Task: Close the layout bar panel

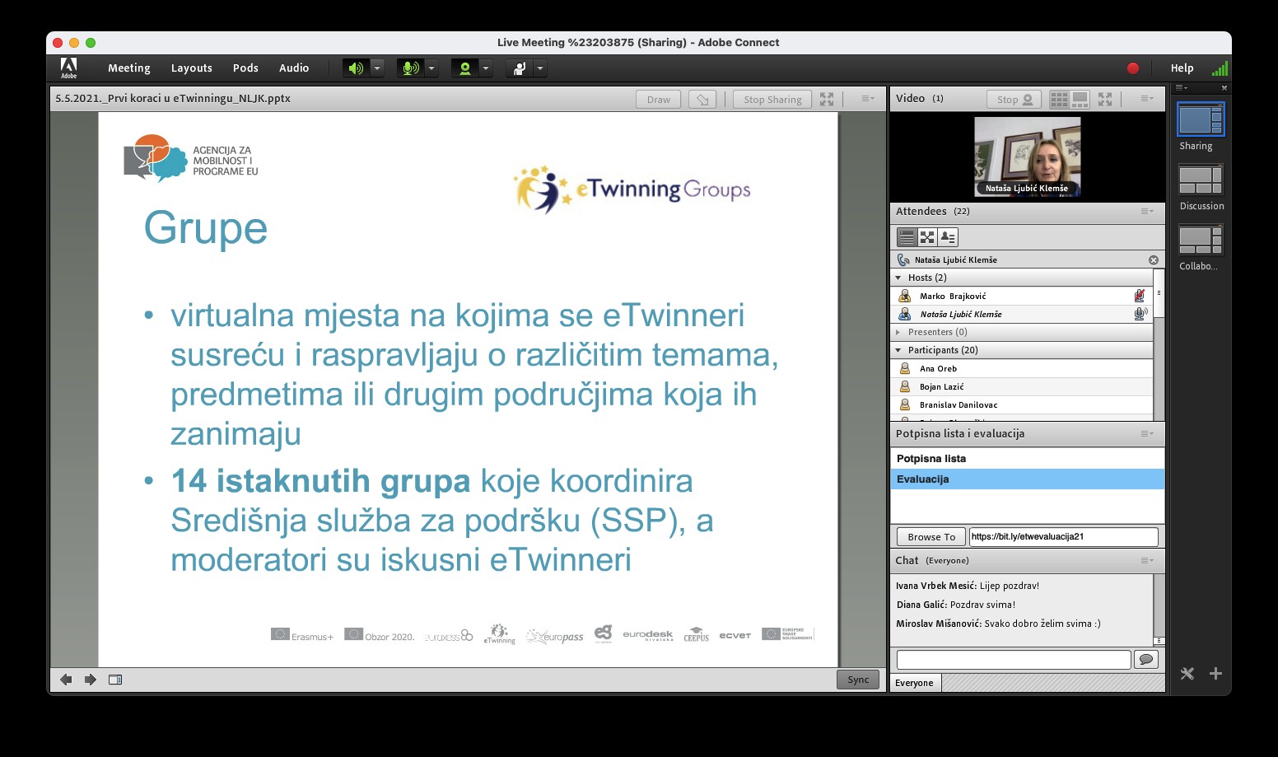Action: [1224, 87]
